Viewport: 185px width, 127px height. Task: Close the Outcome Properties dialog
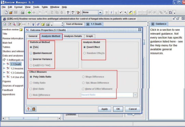point(140,30)
